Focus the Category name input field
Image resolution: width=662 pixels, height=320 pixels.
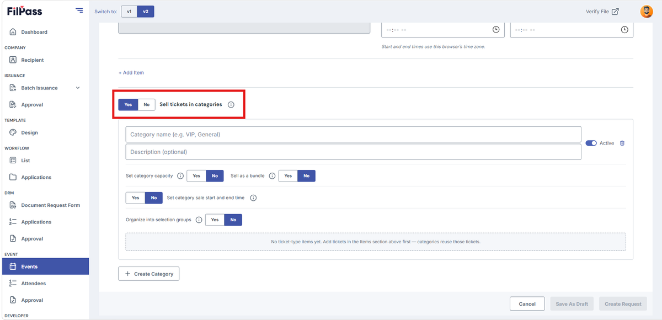(x=353, y=135)
